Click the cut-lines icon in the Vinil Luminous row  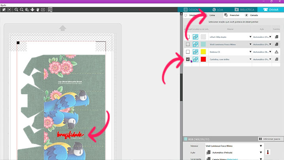pyautogui.click(x=195, y=44)
